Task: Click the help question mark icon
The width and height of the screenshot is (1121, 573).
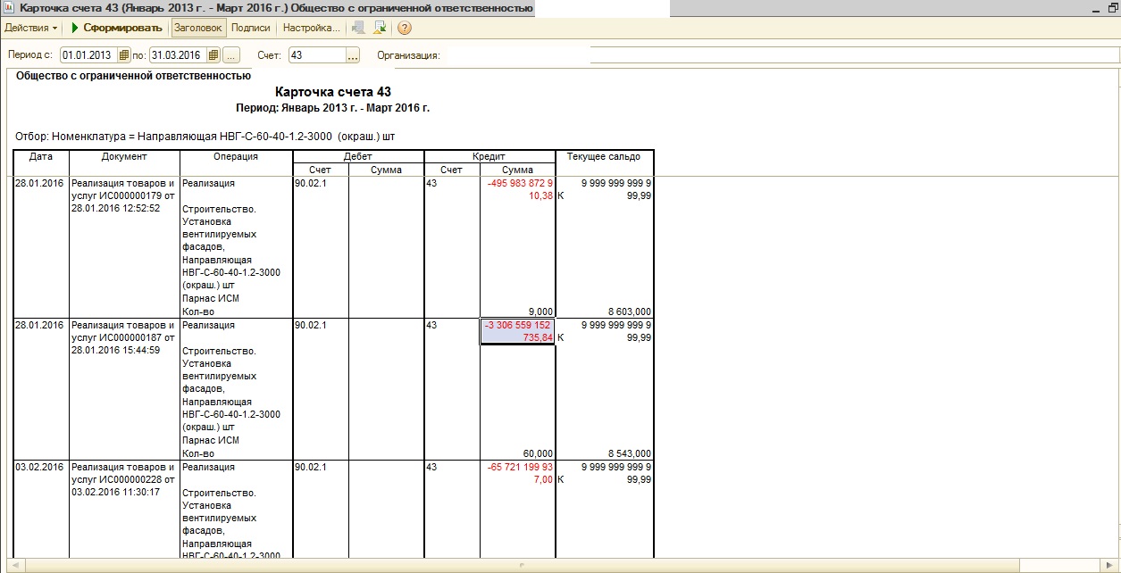Action: [x=404, y=28]
